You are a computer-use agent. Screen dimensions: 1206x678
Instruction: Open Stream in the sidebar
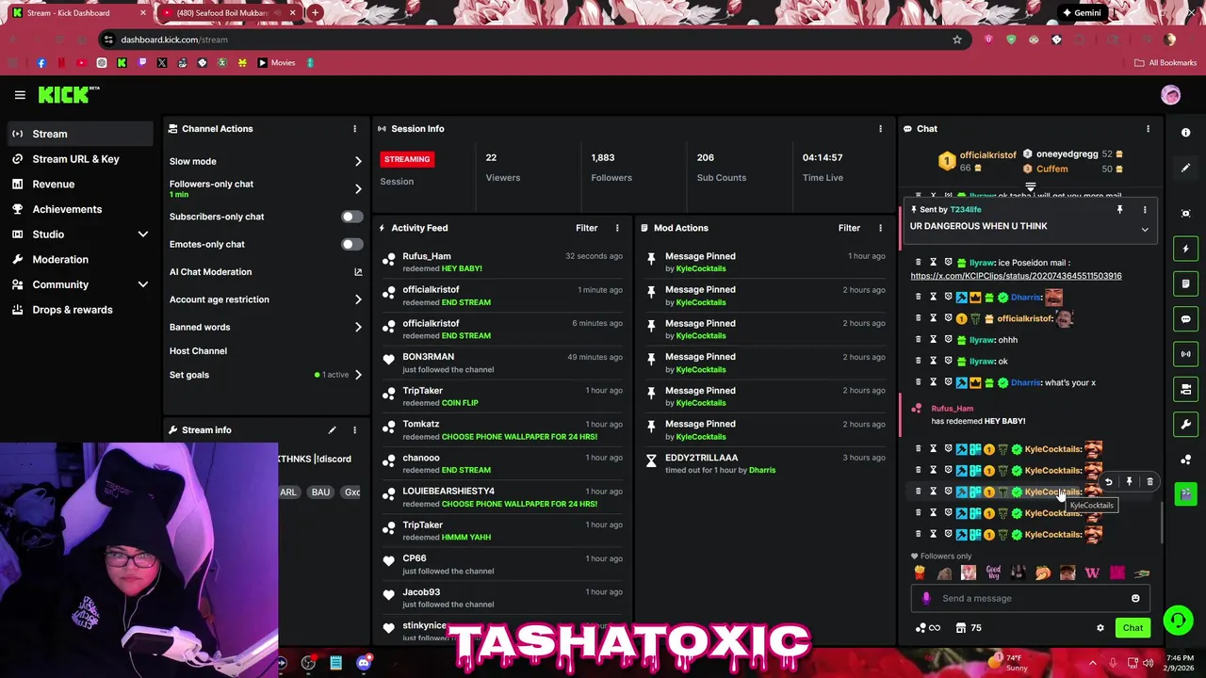pyautogui.click(x=78, y=134)
